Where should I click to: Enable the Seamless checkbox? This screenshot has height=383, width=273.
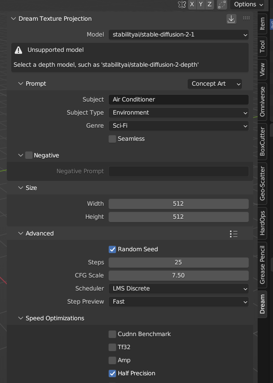pyautogui.click(x=112, y=139)
